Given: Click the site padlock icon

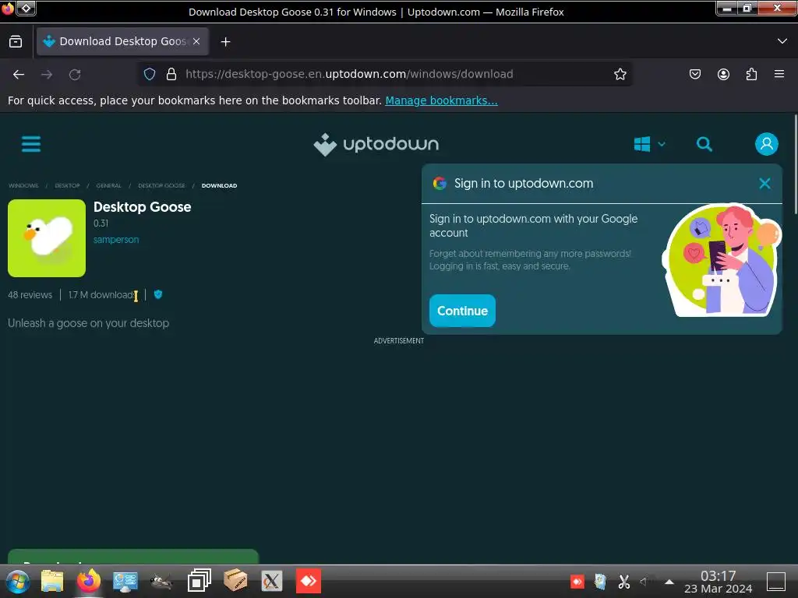Looking at the screenshot, I should click(171, 74).
